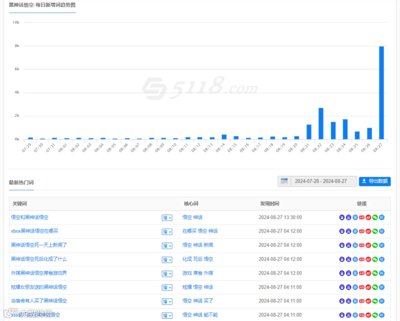Open Zhihu icon for xbox黑神话悟空在哪买 row
Image resolution: width=400 pixels, height=321 pixels.
click(382, 231)
